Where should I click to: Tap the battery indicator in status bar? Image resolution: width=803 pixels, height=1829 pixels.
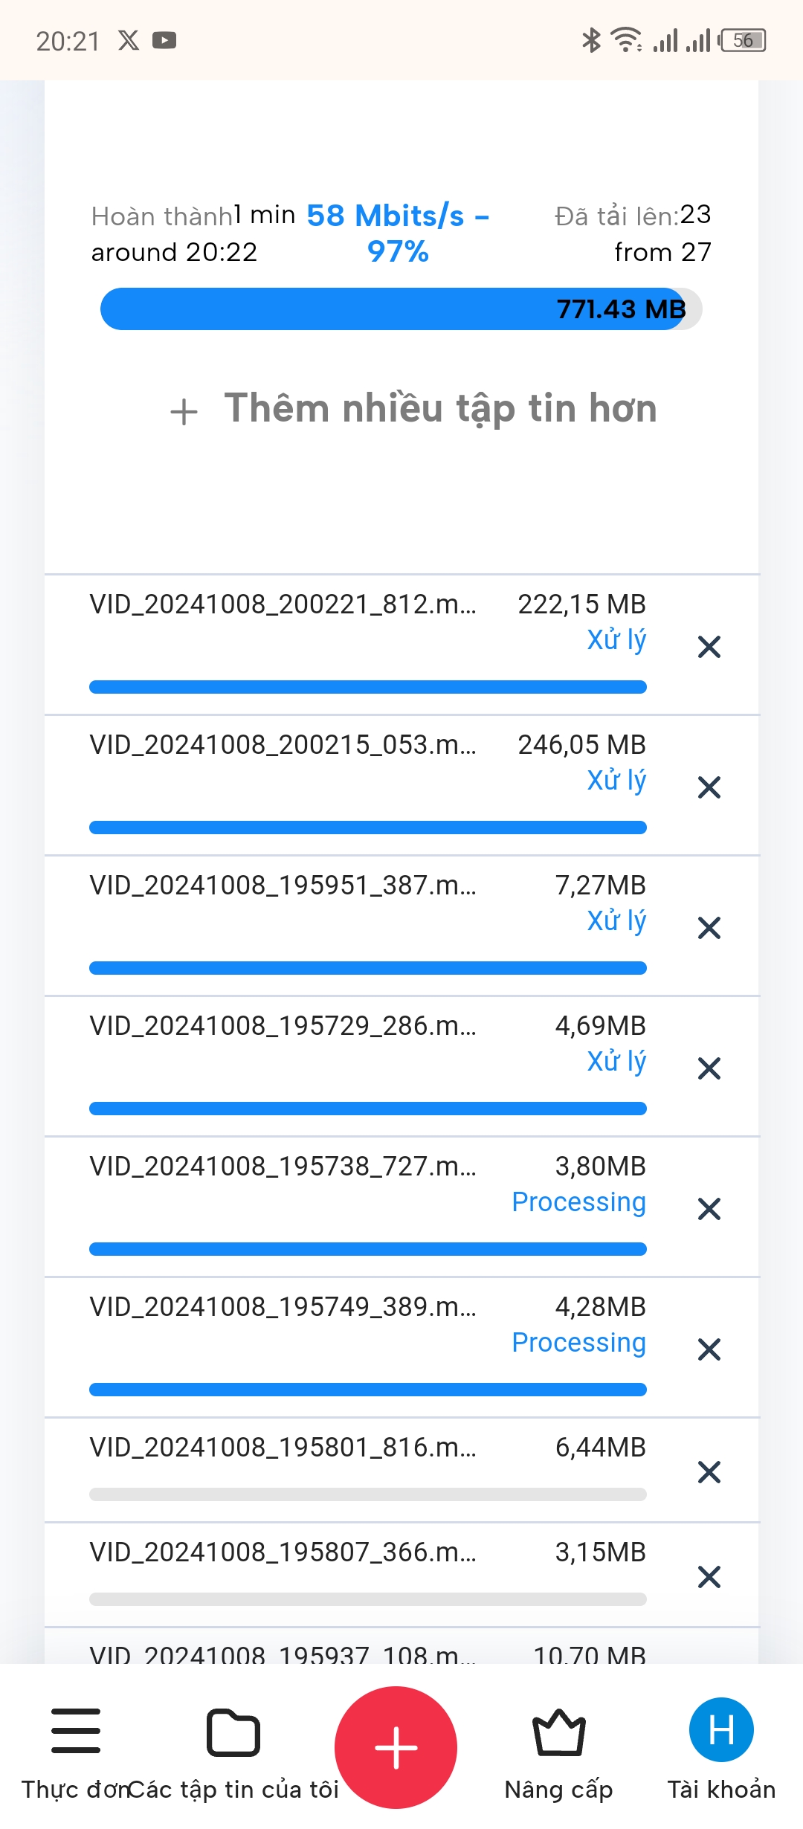(x=742, y=40)
